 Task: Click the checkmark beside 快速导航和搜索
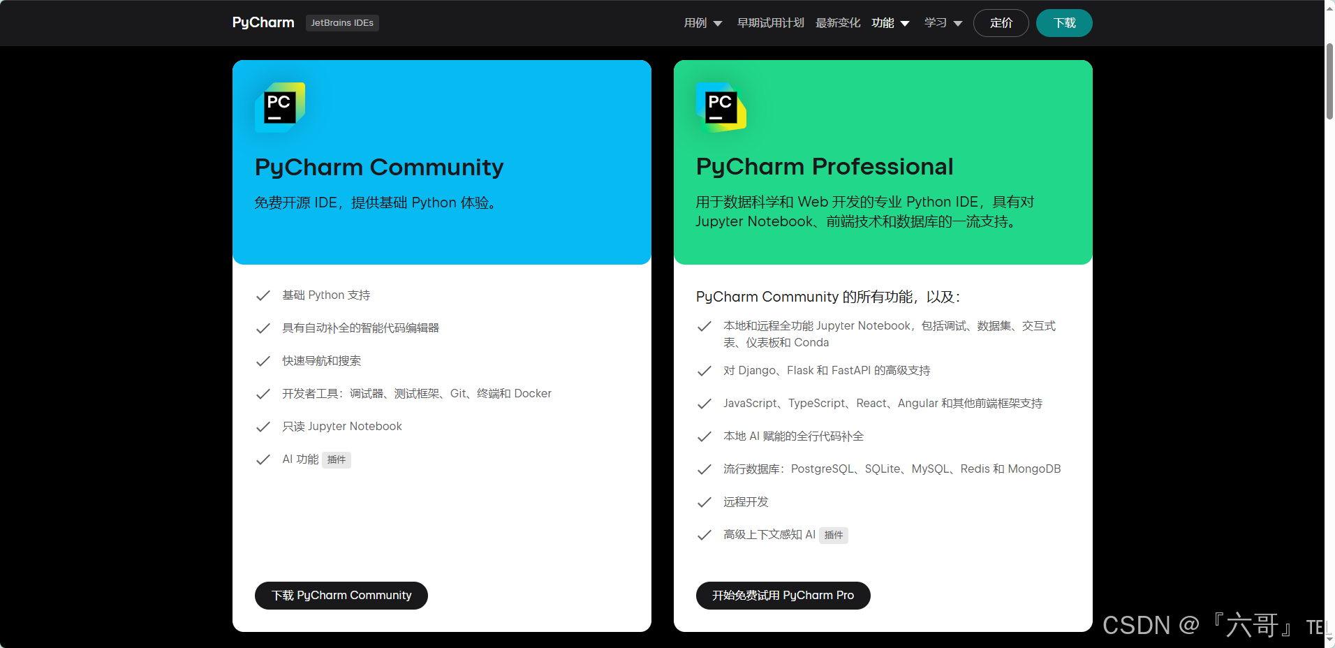263,361
